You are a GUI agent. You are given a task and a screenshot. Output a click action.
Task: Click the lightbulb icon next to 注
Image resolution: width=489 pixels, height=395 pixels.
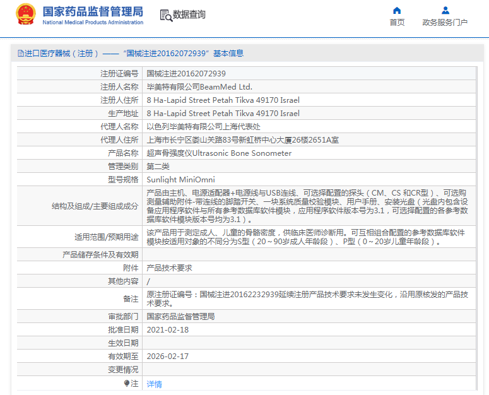[x=127, y=383]
